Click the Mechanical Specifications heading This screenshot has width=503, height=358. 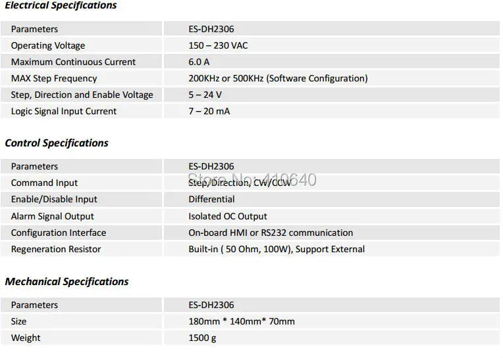point(66,282)
